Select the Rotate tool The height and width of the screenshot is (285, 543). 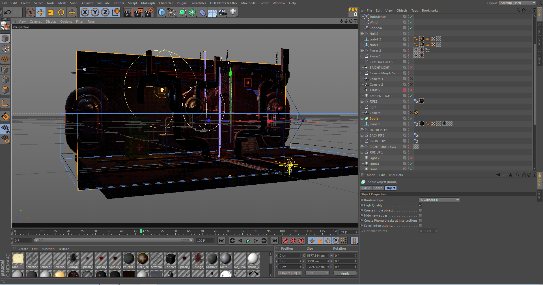coord(61,12)
